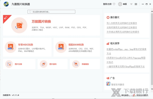Click the 智能在线翻译 ad icon
The width and height of the screenshot is (153, 99).
point(108,84)
